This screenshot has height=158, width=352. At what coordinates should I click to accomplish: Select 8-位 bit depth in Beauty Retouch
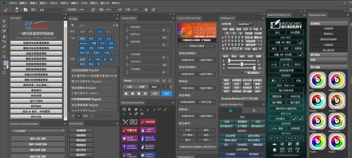coord(274,64)
